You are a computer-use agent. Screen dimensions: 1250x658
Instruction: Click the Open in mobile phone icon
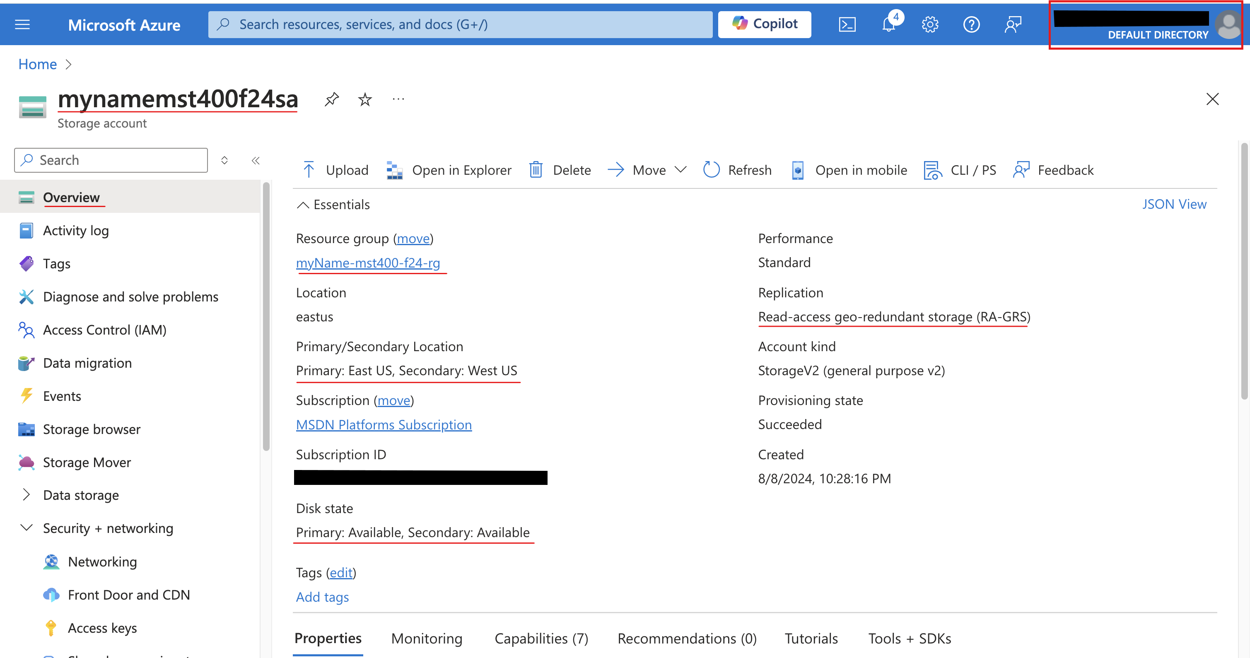[798, 170]
